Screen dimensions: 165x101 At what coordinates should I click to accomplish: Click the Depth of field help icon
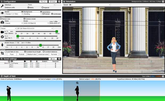tap(163, 76)
